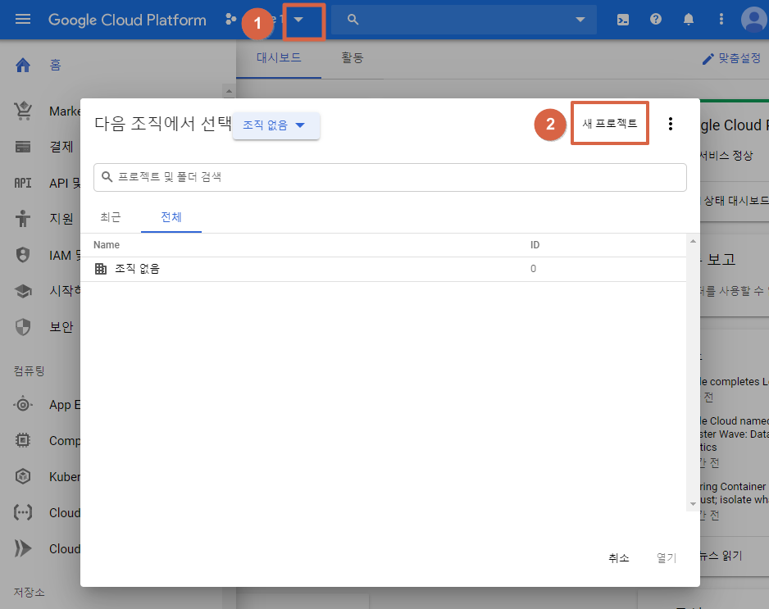
Task: Click the 홈 label in sidebar
Action: click(56, 65)
